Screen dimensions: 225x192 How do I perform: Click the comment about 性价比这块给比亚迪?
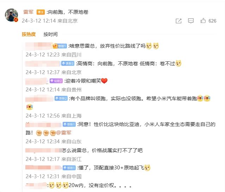(120, 128)
